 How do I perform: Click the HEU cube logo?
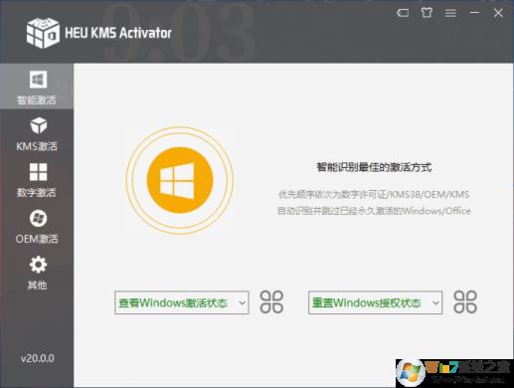click(x=43, y=33)
